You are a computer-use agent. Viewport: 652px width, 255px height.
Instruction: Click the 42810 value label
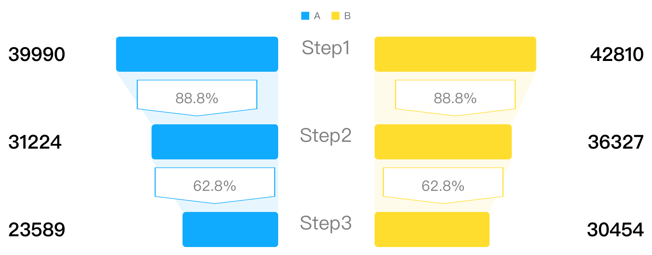pos(617,55)
